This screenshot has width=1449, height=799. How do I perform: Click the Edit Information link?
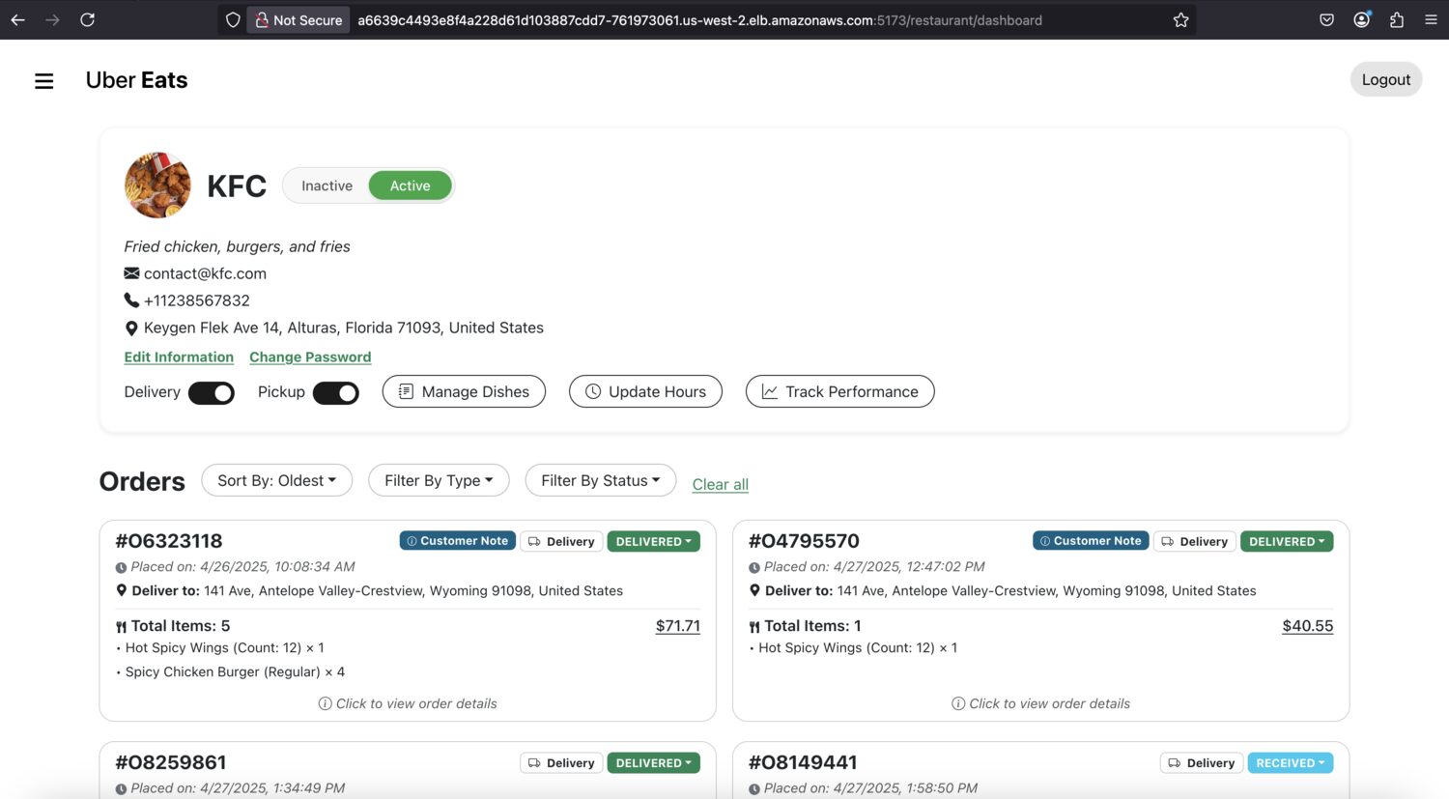click(x=179, y=357)
